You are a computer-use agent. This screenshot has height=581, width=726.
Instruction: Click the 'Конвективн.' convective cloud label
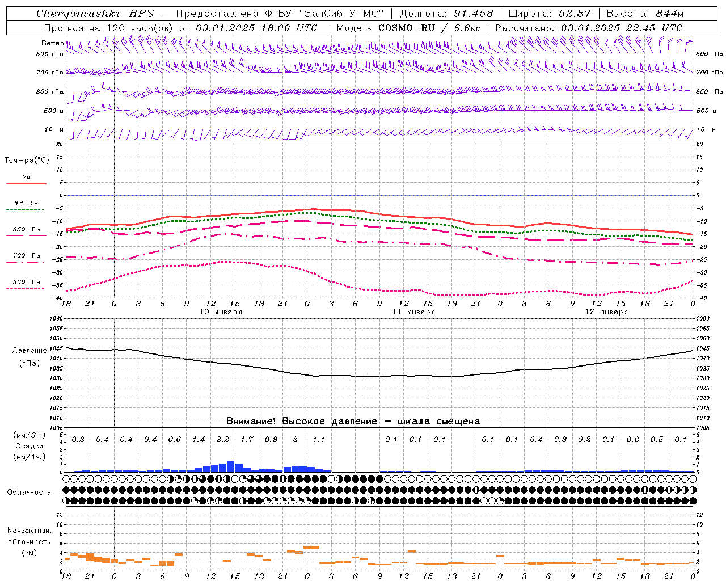point(29,531)
